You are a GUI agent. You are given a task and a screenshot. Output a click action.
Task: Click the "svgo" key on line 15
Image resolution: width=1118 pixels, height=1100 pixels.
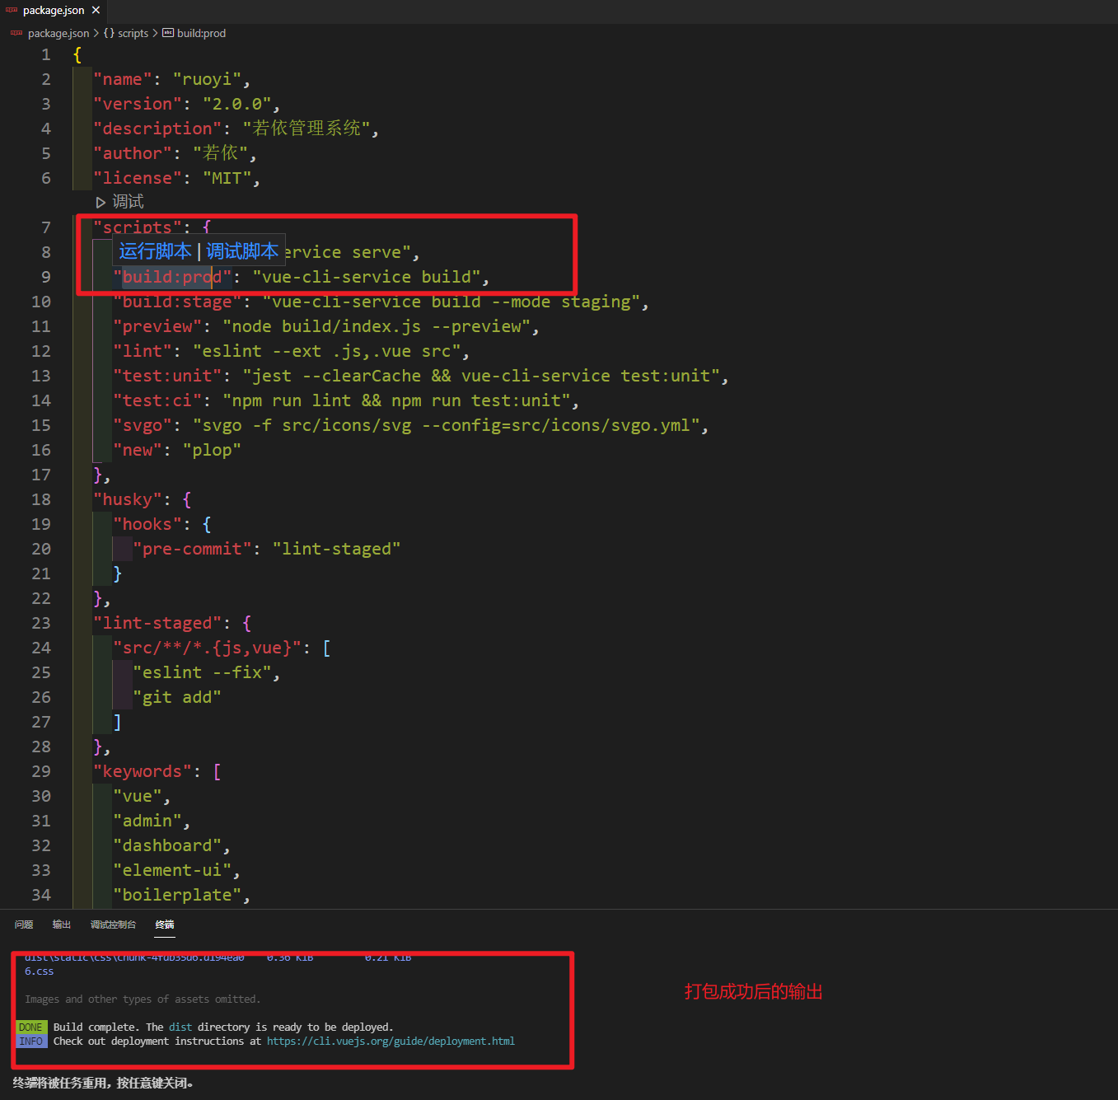pyautogui.click(x=143, y=425)
